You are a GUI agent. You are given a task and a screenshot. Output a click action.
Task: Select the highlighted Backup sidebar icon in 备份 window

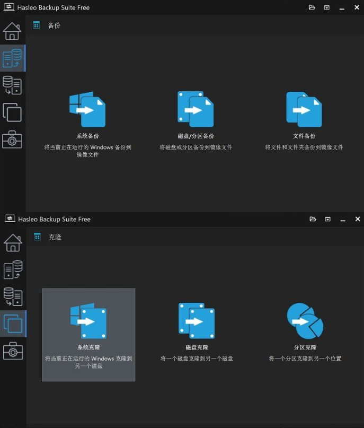point(12,58)
